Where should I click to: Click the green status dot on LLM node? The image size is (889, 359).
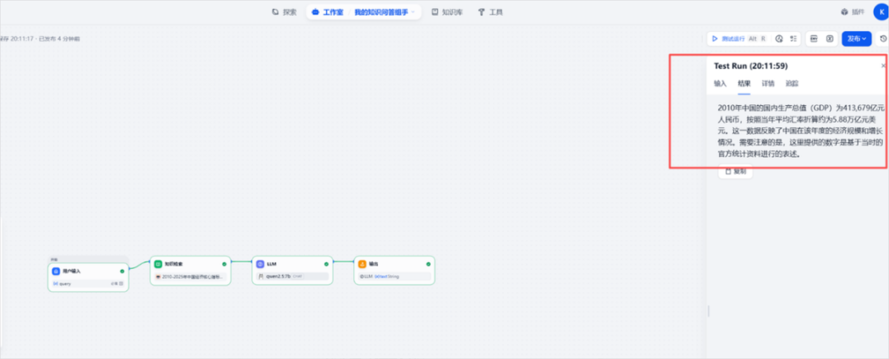[326, 264]
